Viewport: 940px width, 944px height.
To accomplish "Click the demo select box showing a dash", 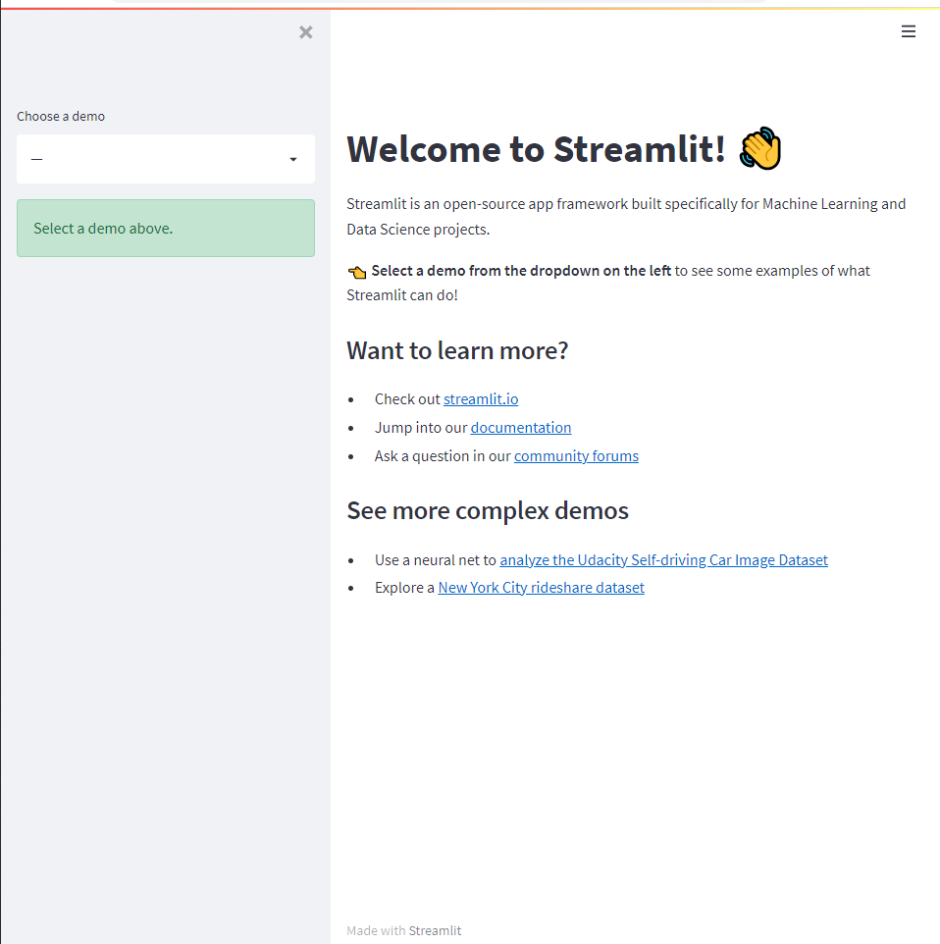I will point(166,159).
